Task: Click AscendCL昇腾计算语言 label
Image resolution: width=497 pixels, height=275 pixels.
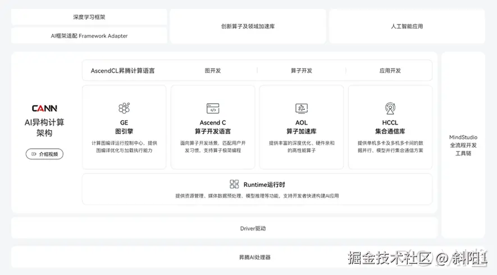Action: point(122,71)
